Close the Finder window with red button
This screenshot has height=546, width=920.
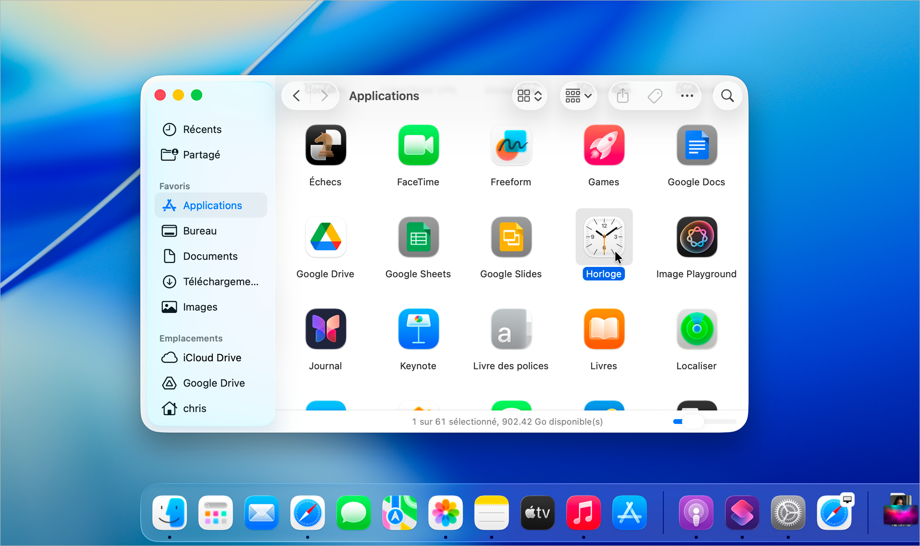(160, 95)
